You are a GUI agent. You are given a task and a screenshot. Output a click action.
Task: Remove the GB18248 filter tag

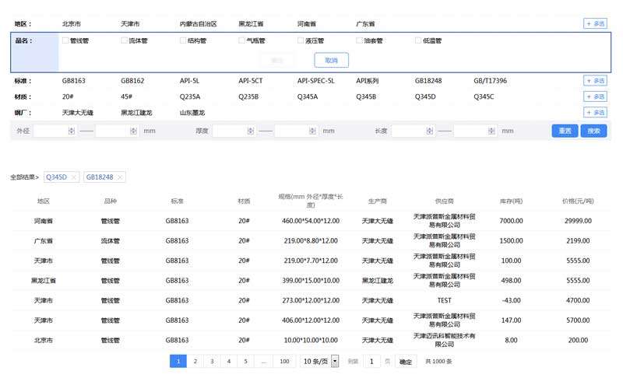tap(119, 177)
